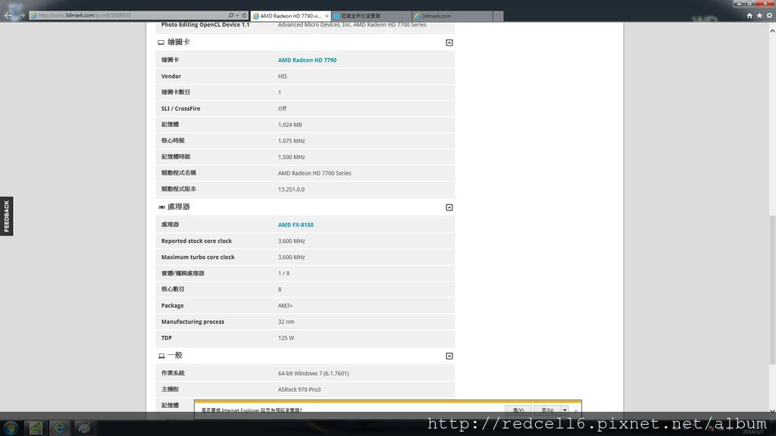
Task: Click the scrollbar up arrow
Action: pos(772,30)
